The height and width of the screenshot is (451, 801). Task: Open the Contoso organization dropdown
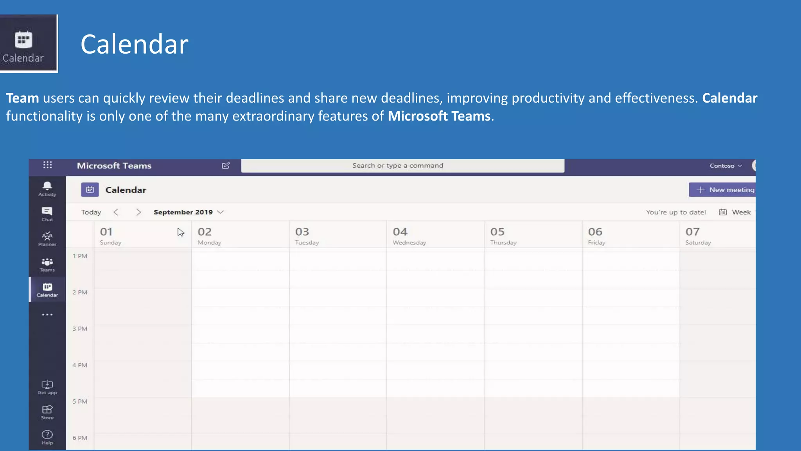pos(726,166)
